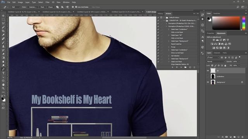Toggle checkmark for Reset Swatches action step

point(158,44)
